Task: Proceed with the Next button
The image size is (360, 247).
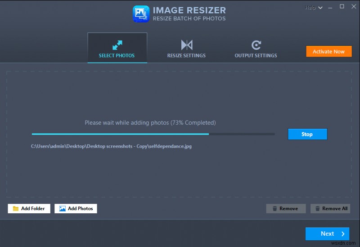Action: (x=327, y=234)
